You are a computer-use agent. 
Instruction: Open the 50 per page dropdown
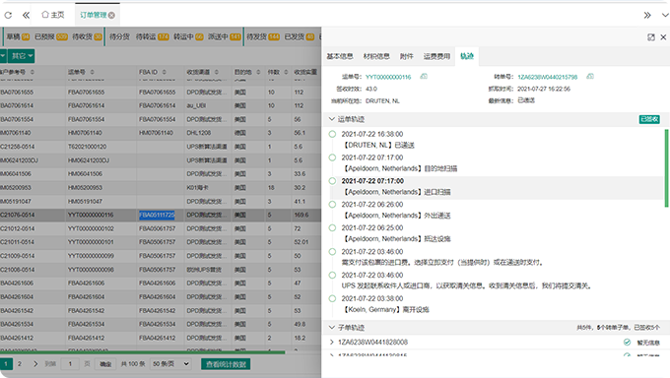coord(170,364)
